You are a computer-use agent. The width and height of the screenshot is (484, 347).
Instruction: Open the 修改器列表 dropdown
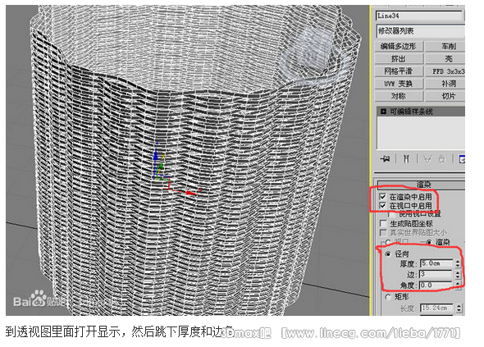coord(420,31)
